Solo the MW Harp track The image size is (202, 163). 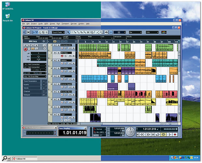point(59,53)
